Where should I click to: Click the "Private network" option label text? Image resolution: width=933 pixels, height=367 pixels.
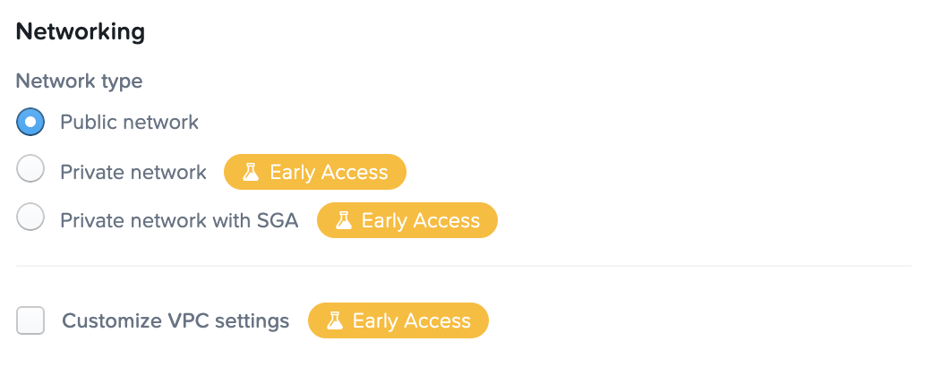click(x=133, y=172)
